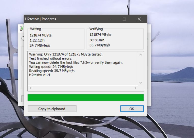Click the 'Warning: Only 121874 of 121875' line
The width and height of the screenshot is (194, 138).
click(66, 54)
